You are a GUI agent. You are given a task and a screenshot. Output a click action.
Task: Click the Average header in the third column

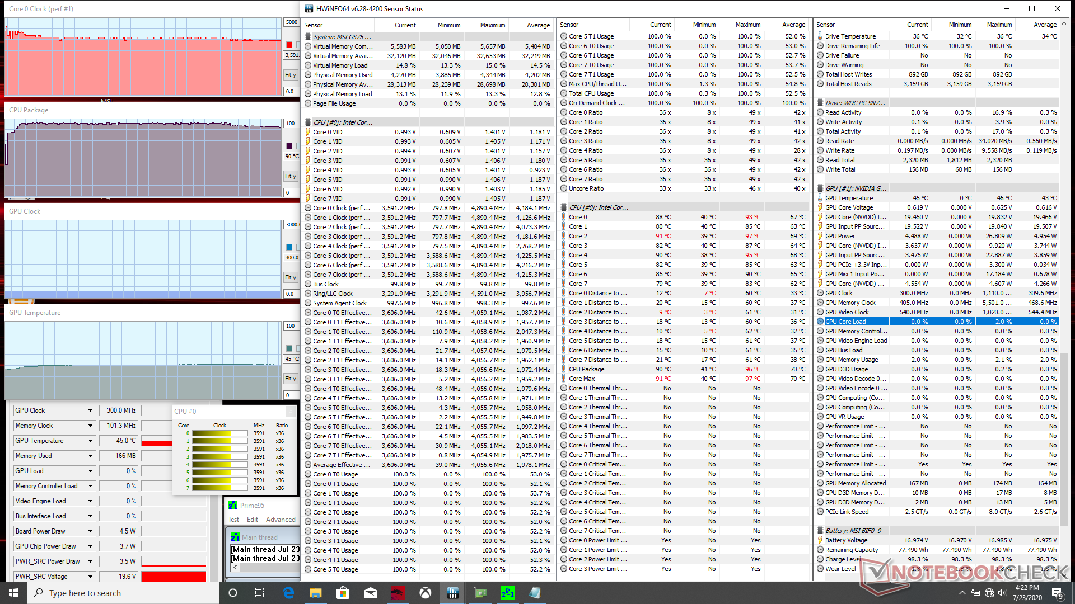pyautogui.click(x=1045, y=25)
